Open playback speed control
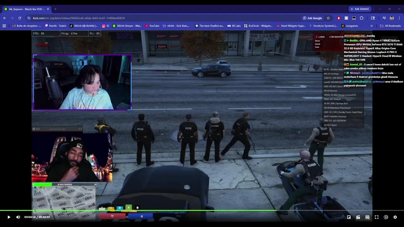The height and width of the screenshot is (227, 404). point(386,217)
